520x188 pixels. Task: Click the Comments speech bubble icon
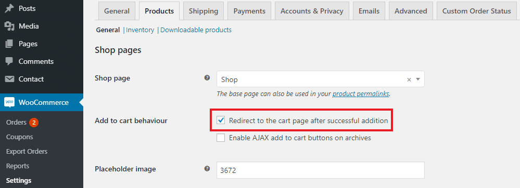tap(9, 62)
